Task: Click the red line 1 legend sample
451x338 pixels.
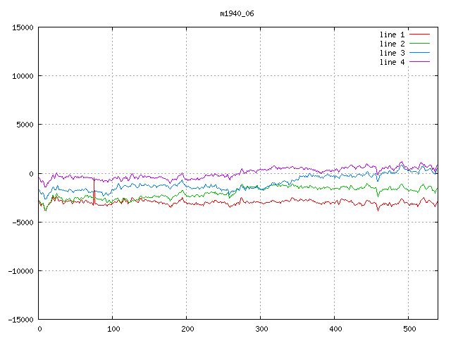Action: coord(419,35)
